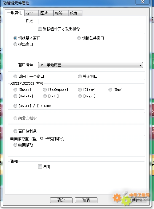Tick the 启用 notification checkbox
The image size is (154, 209).
(x=40, y=166)
